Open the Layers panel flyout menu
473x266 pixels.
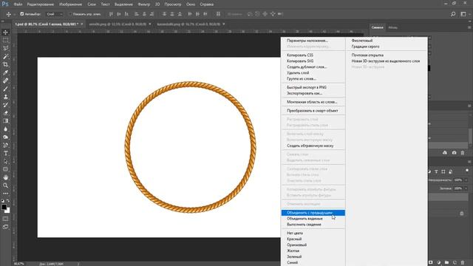[x=469, y=162]
